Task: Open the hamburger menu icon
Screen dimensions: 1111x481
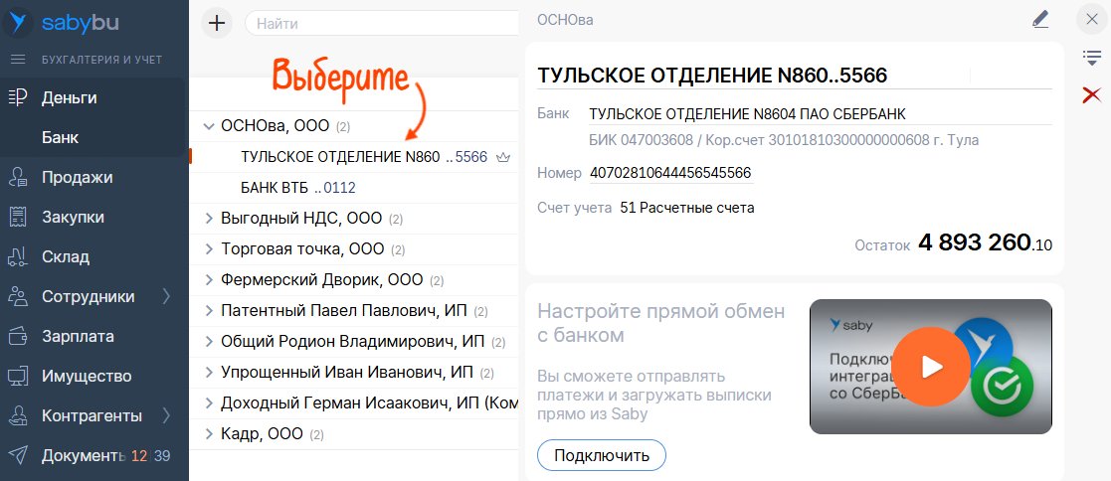Action: pos(17,60)
